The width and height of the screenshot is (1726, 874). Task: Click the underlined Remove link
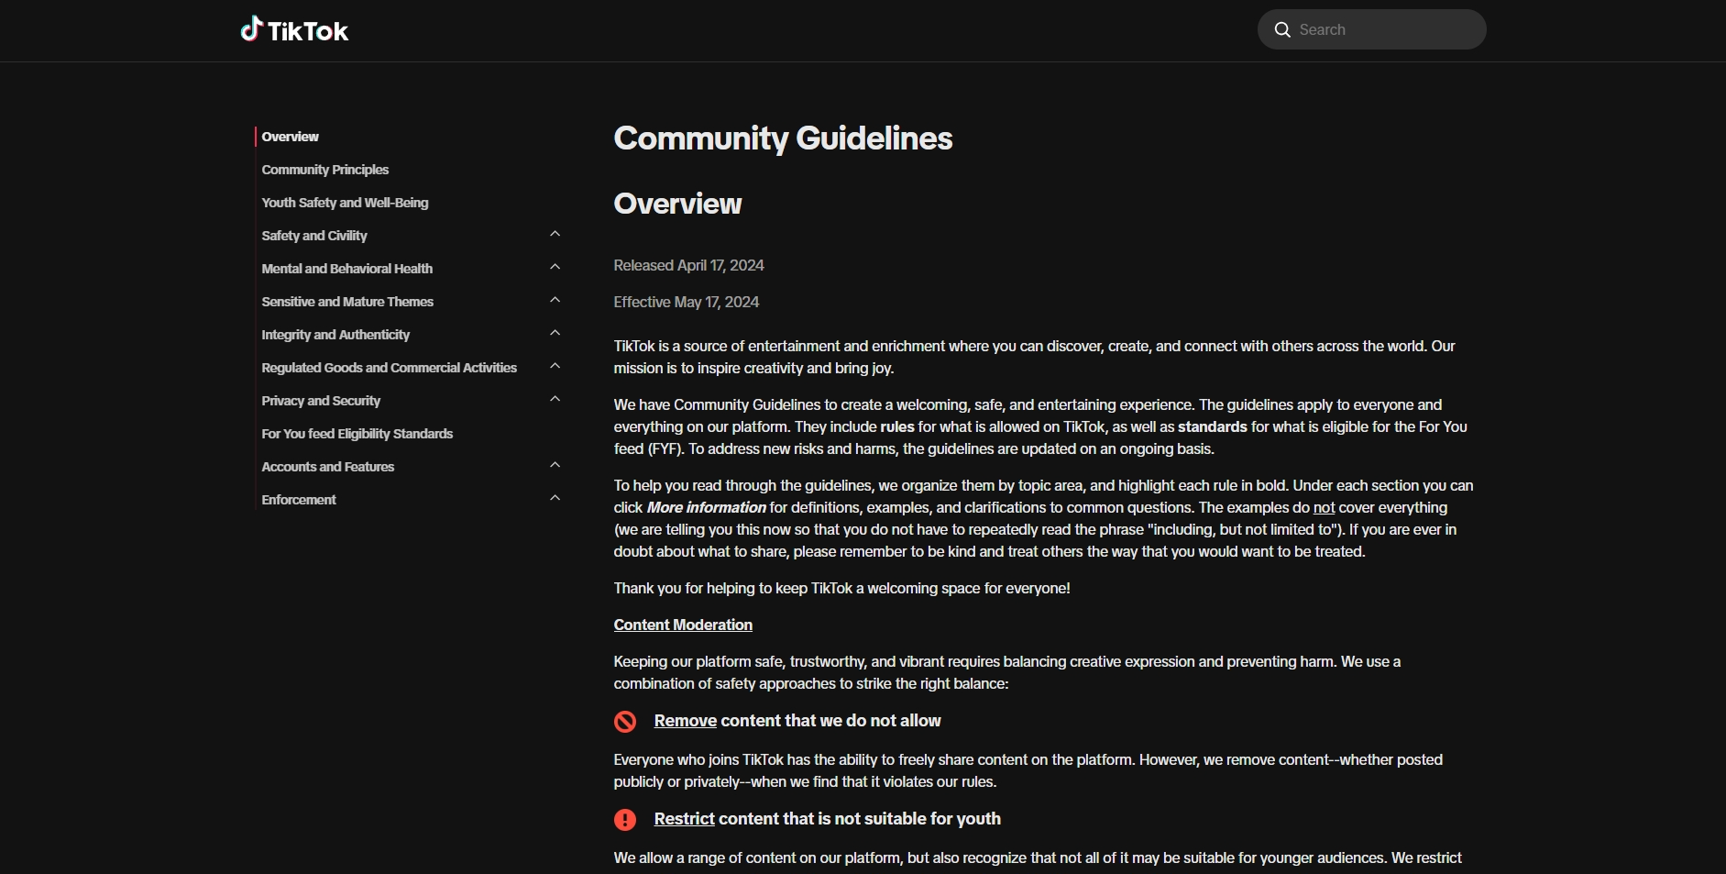tap(685, 721)
